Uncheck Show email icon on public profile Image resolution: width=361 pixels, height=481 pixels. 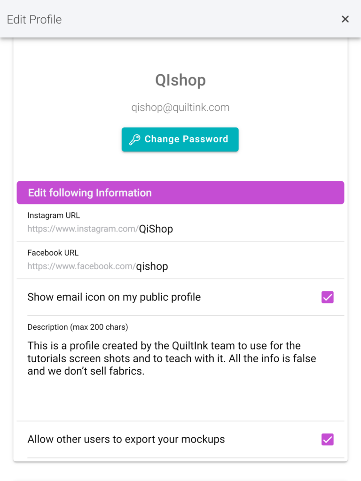pos(327,297)
